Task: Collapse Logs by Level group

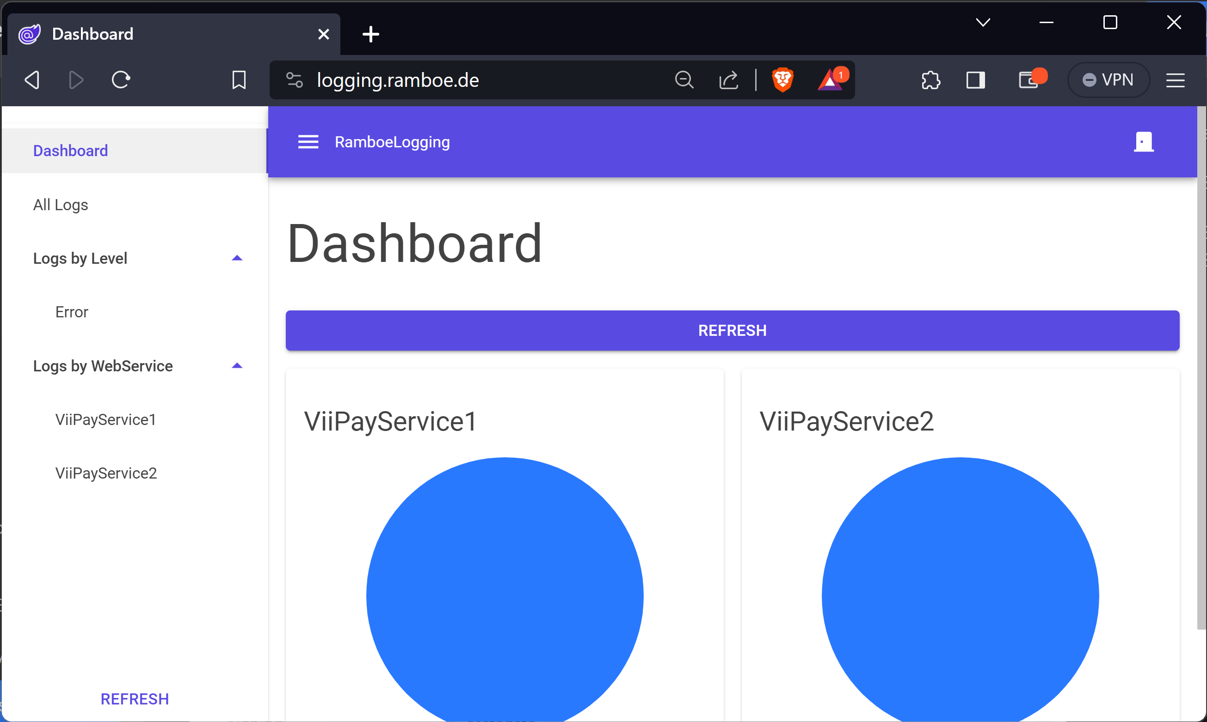Action: (135, 258)
